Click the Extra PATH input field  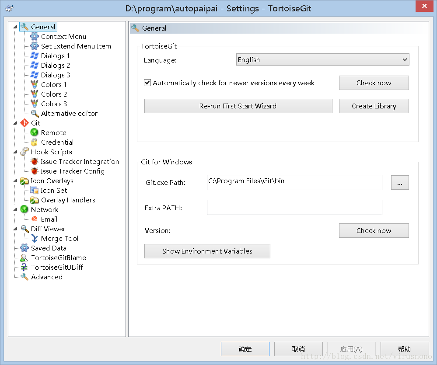pos(294,208)
